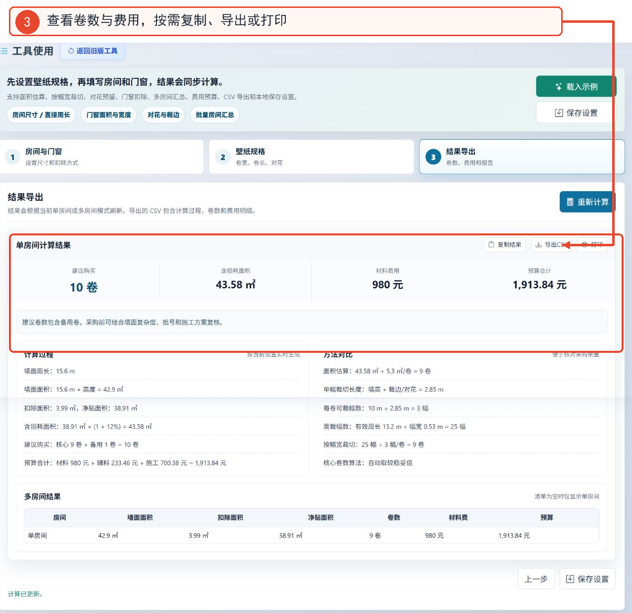This screenshot has height=613, width=632.
Task: Click the 建议购买 value 10 卷
Action: 84,287
